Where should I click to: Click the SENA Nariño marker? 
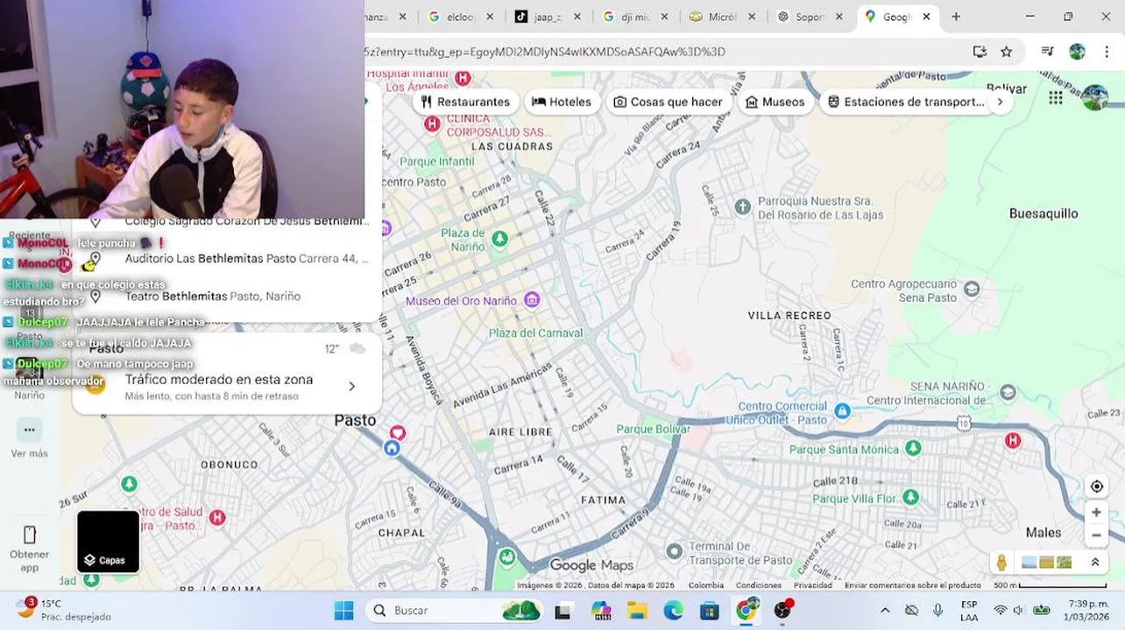pos(1008,393)
